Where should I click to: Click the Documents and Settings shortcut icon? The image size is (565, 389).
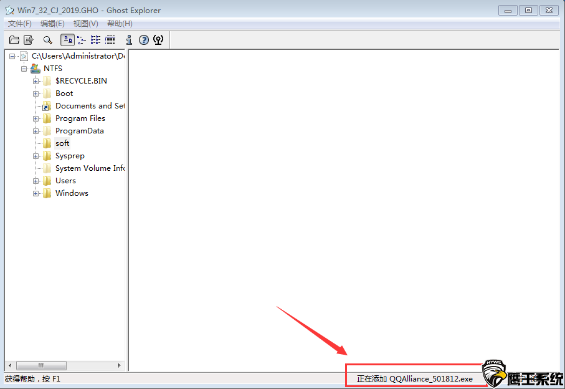click(x=47, y=106)
